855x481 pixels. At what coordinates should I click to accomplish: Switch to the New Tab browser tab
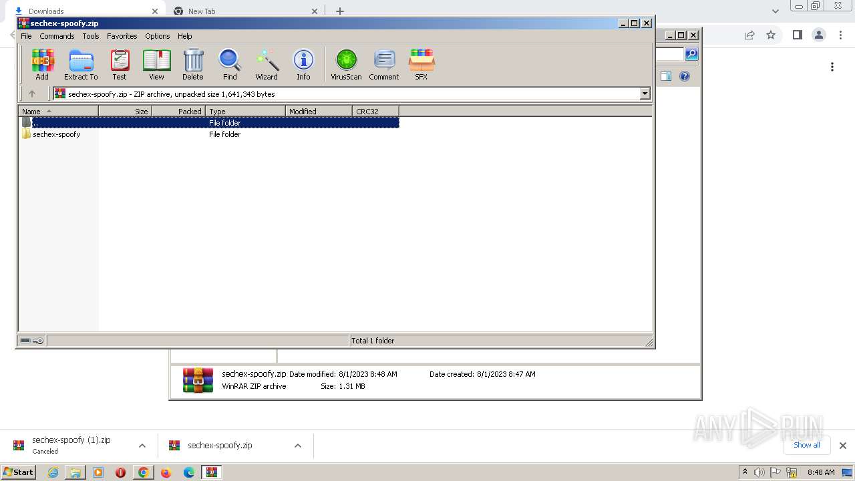tap(246, 11)
